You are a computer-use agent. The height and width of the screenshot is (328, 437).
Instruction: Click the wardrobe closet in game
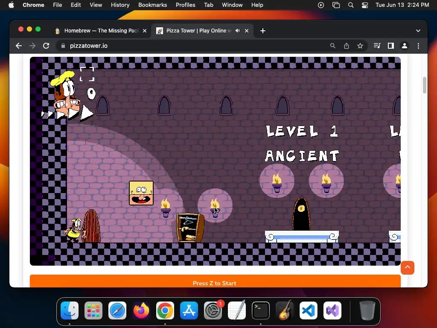(x=190, y=228)
